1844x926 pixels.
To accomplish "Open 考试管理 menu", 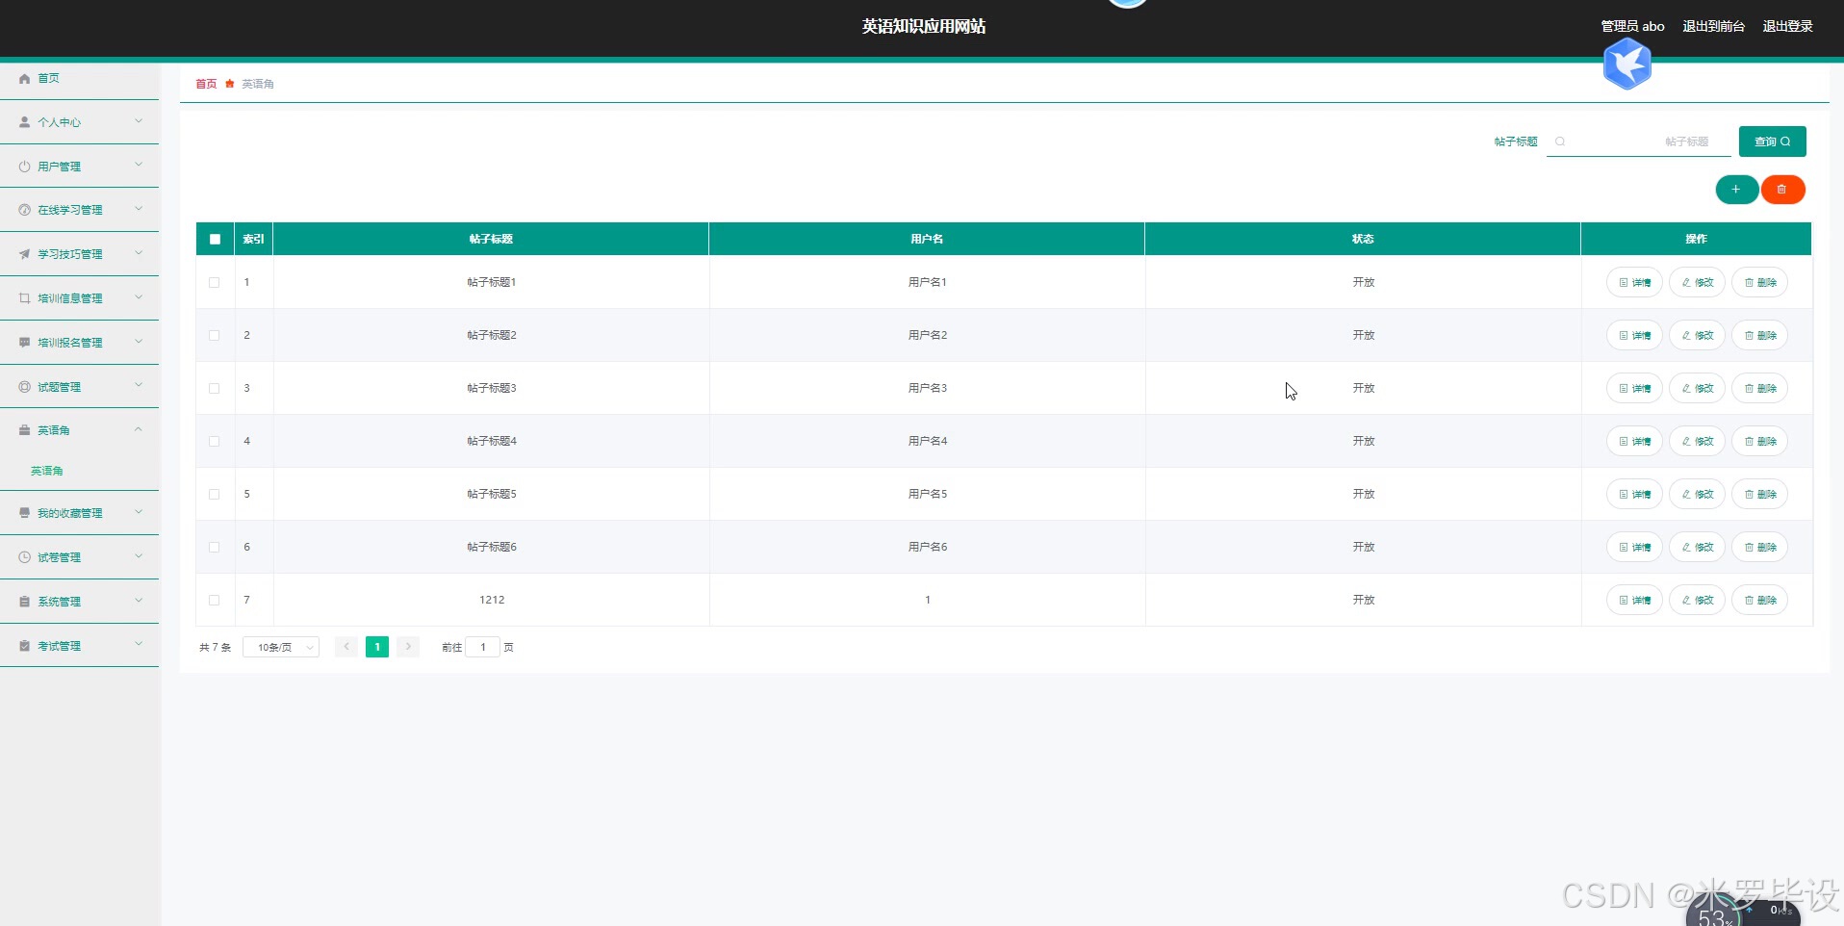I will click(79, 646).
